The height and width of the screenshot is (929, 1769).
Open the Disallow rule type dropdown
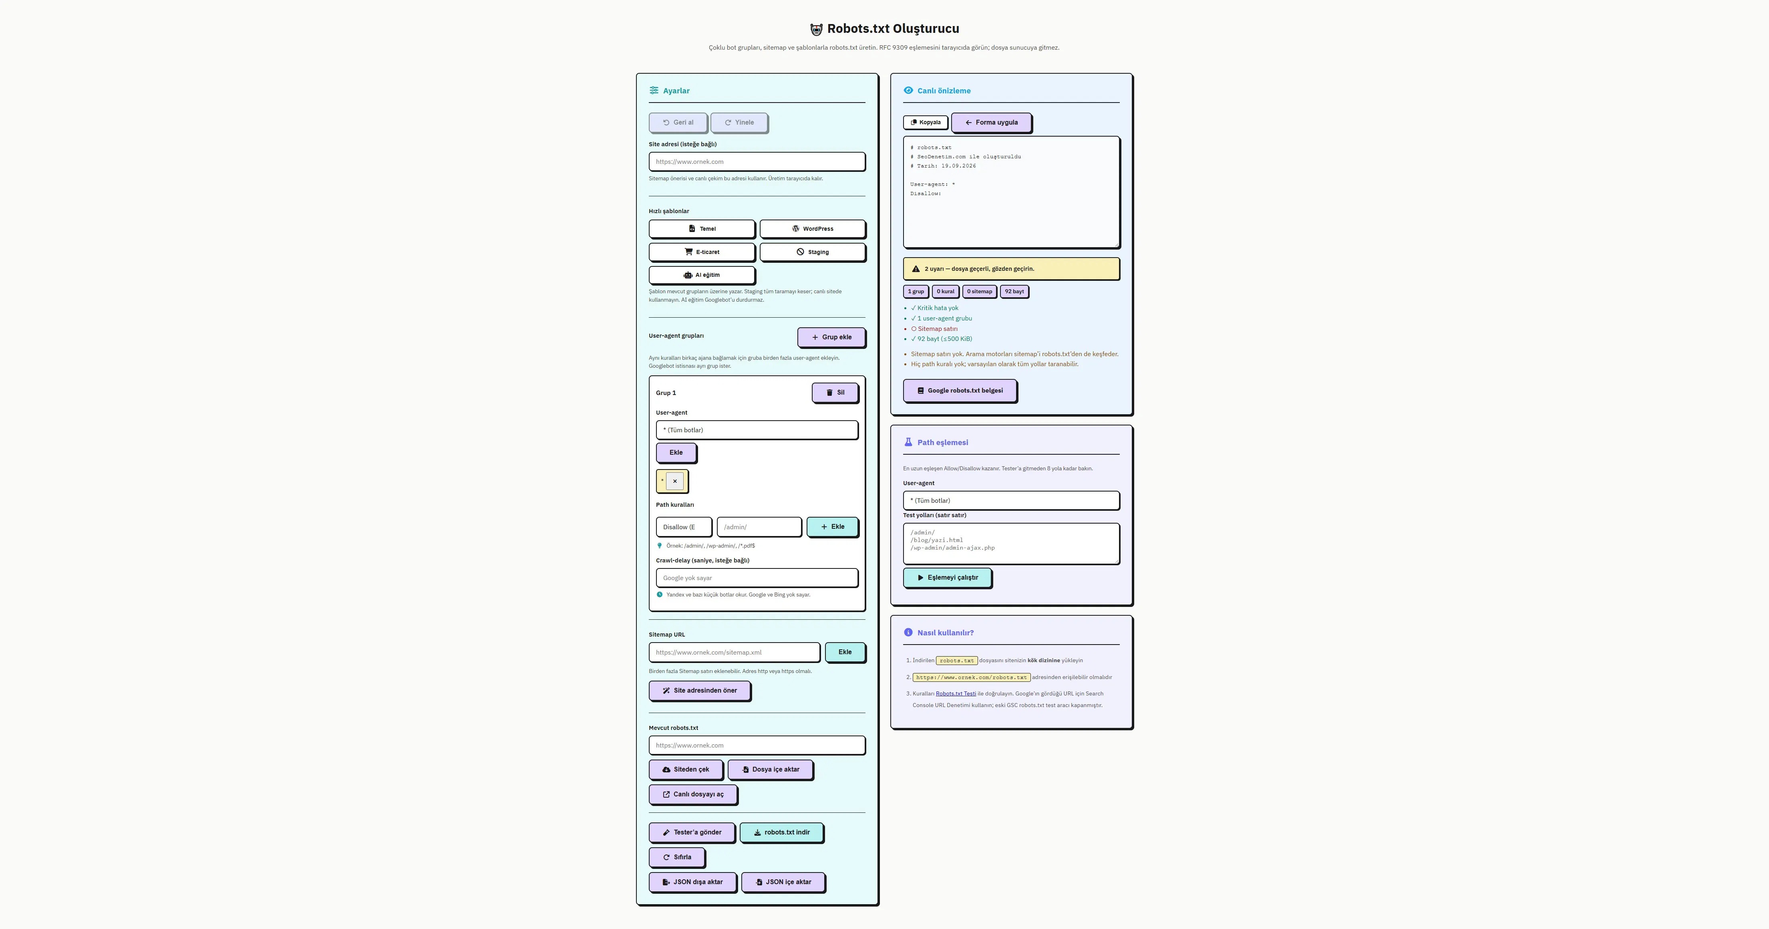click(x=683, y=527)
